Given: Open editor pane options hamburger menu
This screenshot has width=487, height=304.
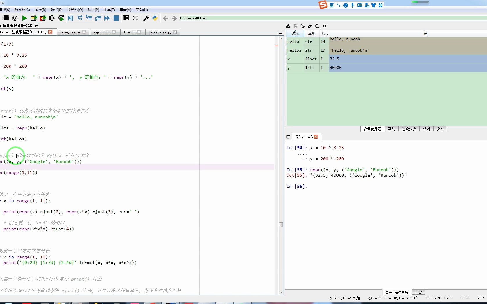Looking at the screenshot, I should pyautogui.click(x=280, y=32).
